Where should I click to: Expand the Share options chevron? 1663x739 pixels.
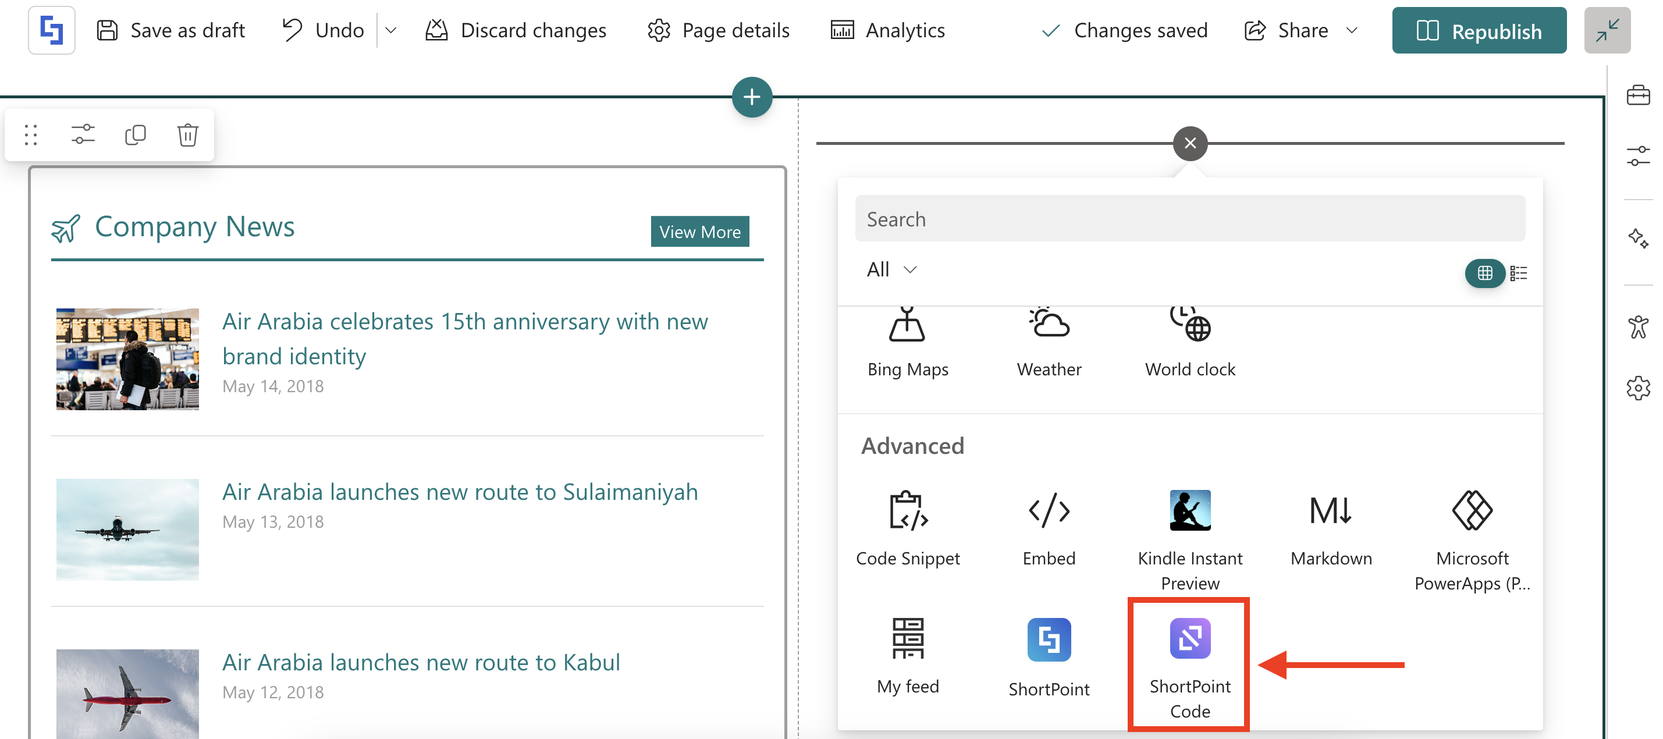(x=1352, y=30)
